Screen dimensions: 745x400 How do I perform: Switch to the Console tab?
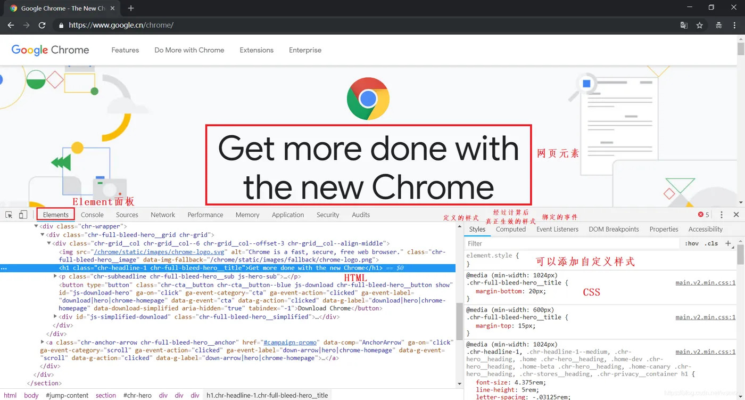tap(92, 215)
